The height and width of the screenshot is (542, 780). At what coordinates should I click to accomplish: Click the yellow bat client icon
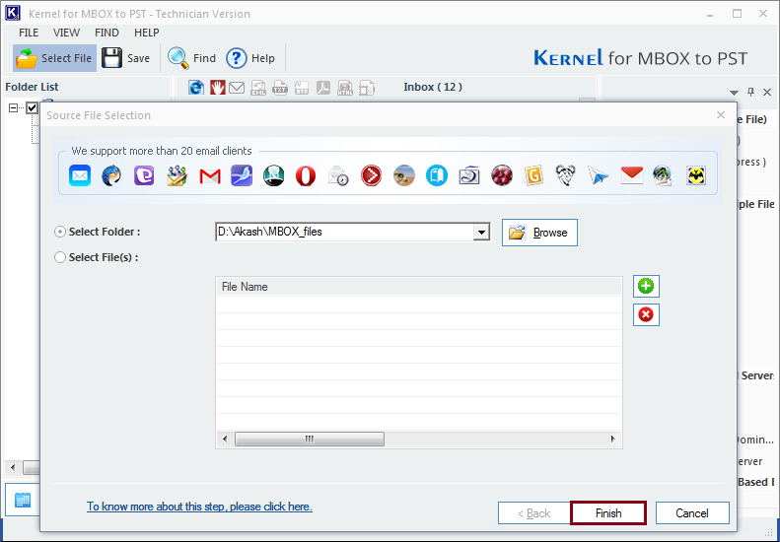696,175
